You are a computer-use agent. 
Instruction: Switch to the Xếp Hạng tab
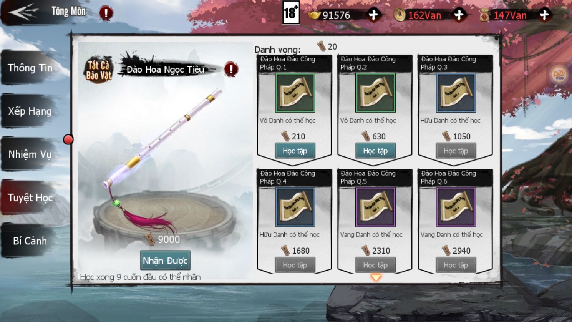30,111
